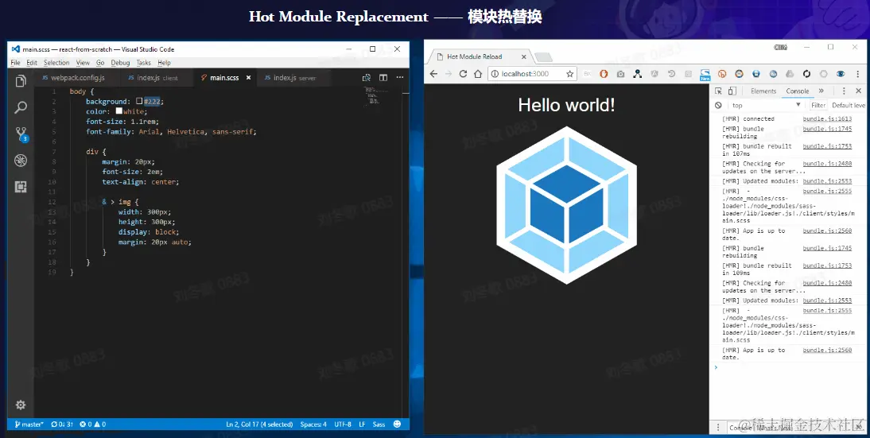
Task: Change indentation via Spaces: 4
Action: (313, 424)
